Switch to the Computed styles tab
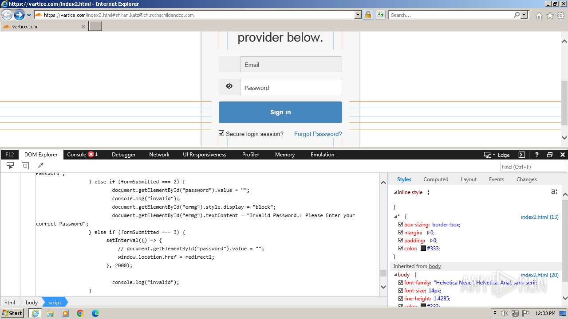This screenshot has height=319, width=568. click(x=436, y=179)
